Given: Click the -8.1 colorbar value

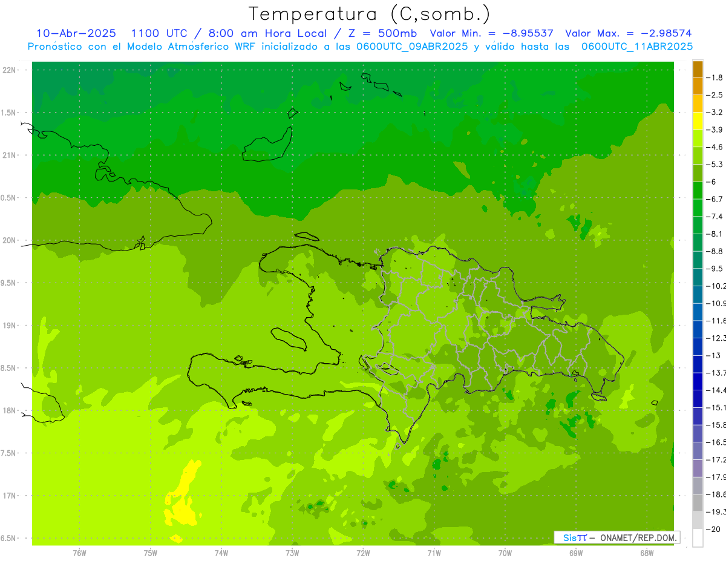Looking at the screenshot, I should [716, 234].
